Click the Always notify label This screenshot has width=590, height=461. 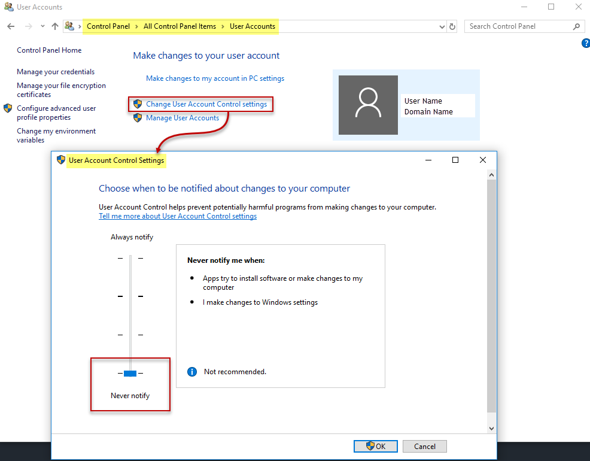point(132,237)
